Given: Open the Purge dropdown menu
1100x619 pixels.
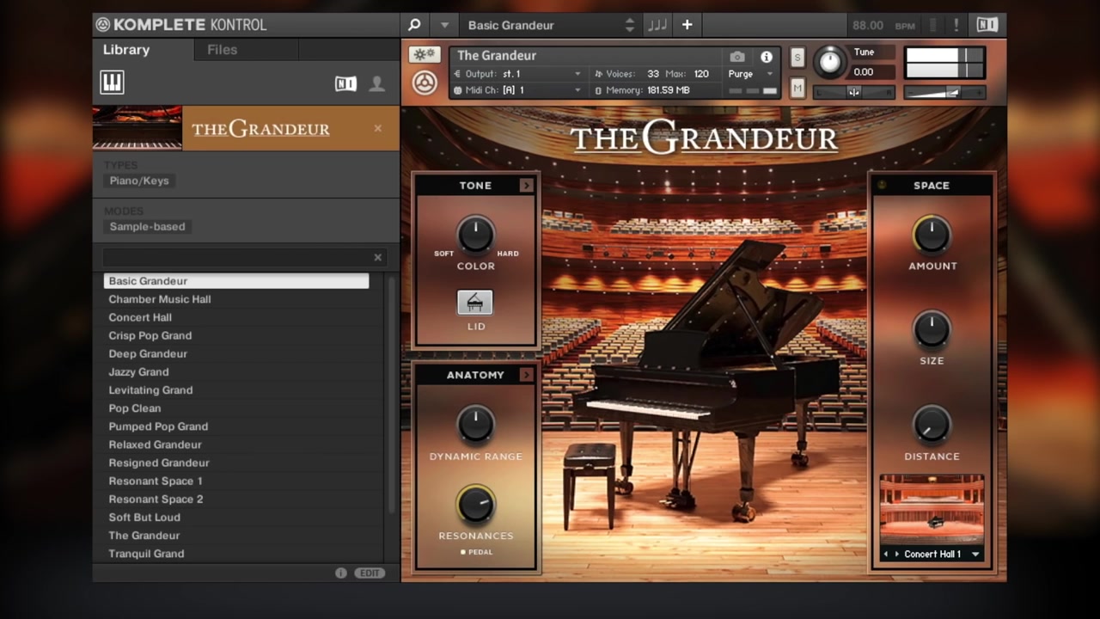Looking at the screenshot, I should click(752, 74).
